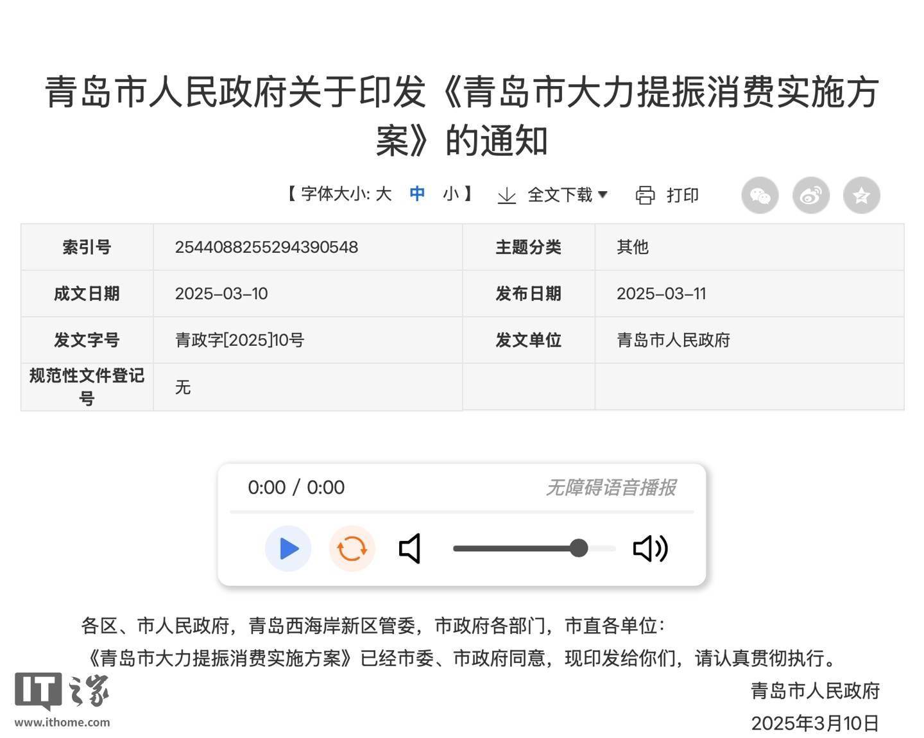Click the 规范性文件登记号 label cell
The width and height of the screenshot is (924, 738).
[x=87, y=387]
